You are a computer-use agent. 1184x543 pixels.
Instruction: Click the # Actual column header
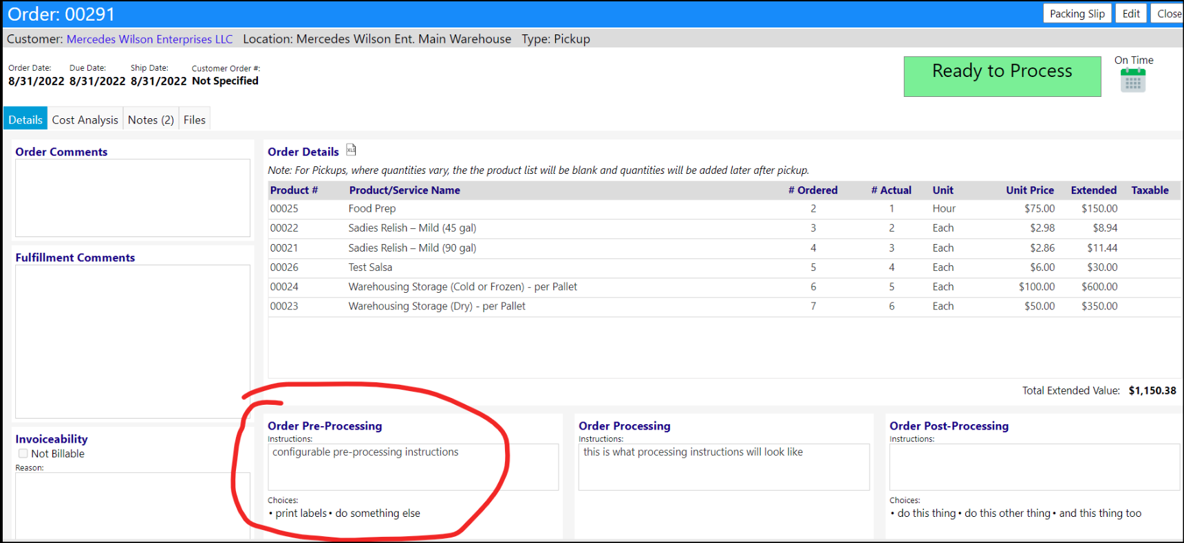pyautogui.click(x=891, y=190)
